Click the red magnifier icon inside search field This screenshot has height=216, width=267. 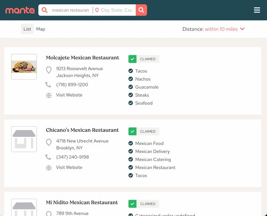[44, 10]
